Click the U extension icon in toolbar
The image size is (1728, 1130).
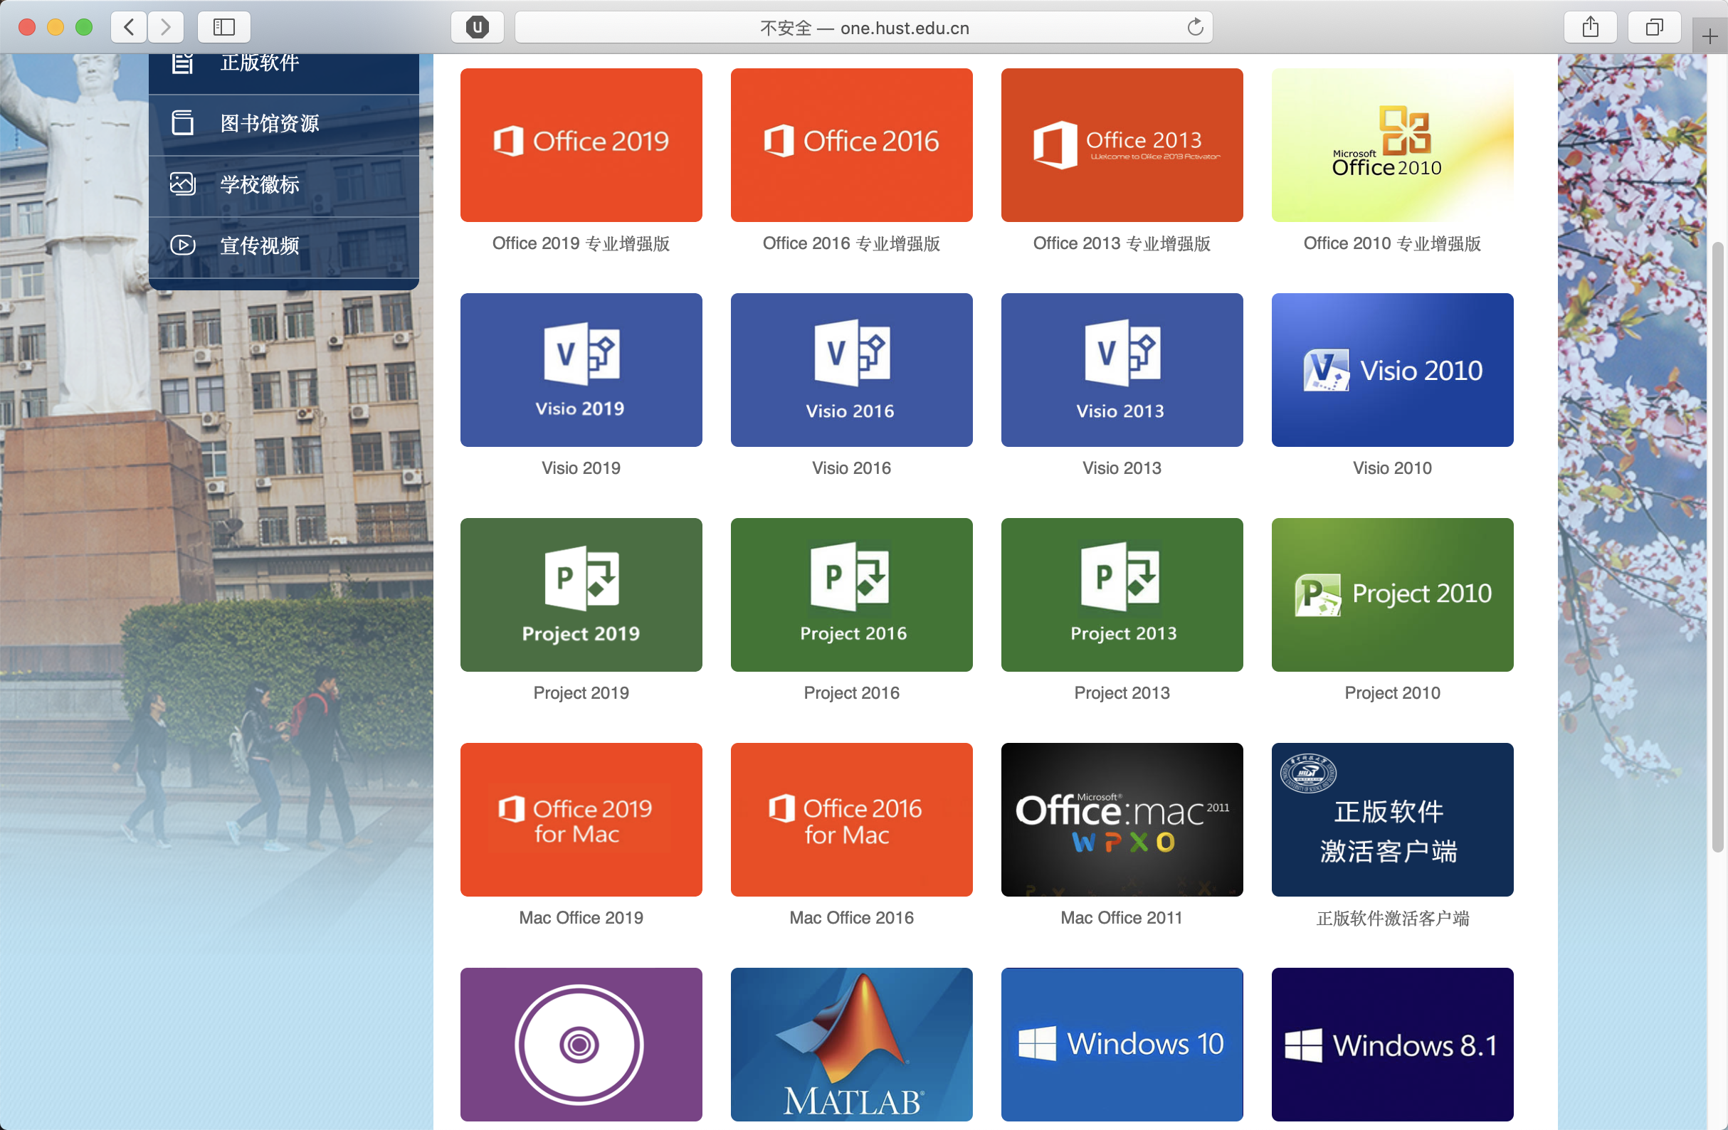coord(477,28)
